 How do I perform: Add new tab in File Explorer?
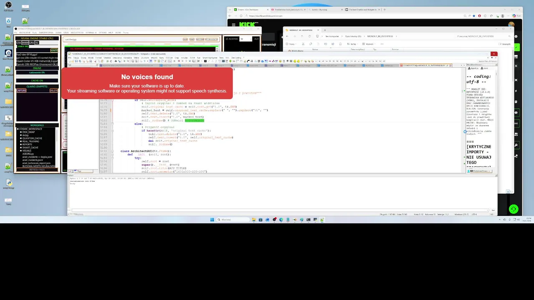point(325,30)
